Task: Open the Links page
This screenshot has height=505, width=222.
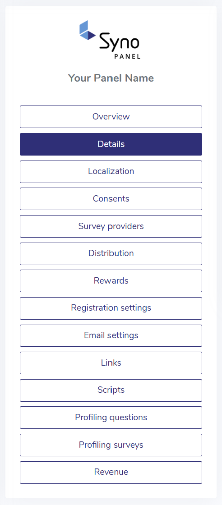Action: [x=111, y=363]
